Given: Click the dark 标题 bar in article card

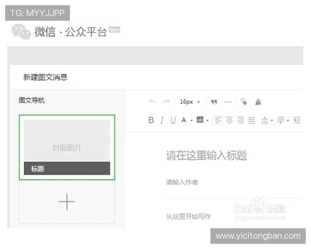Looking at the screenshot, I should click(x=67, y=169).
